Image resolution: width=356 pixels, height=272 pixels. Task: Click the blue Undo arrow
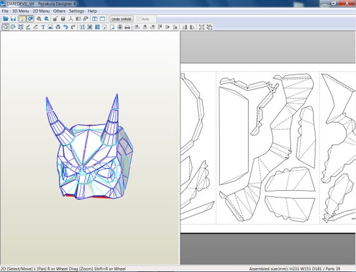(x=66, y=27)
